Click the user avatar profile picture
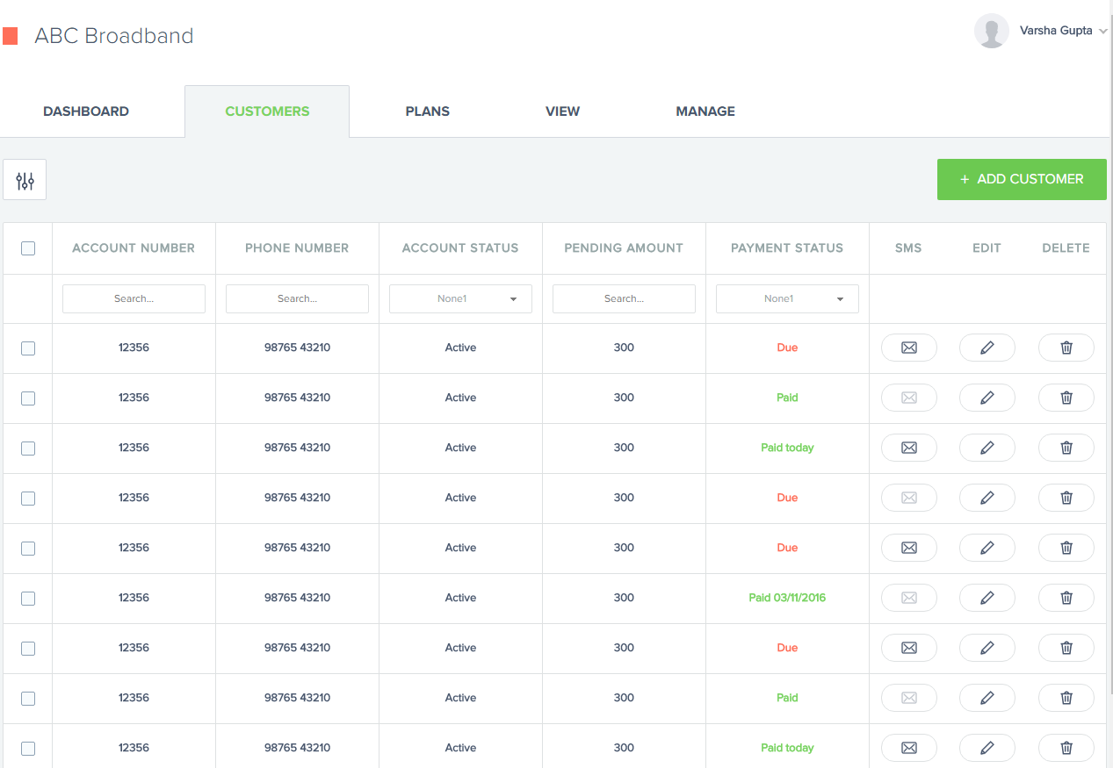 [x=991, y=31]
